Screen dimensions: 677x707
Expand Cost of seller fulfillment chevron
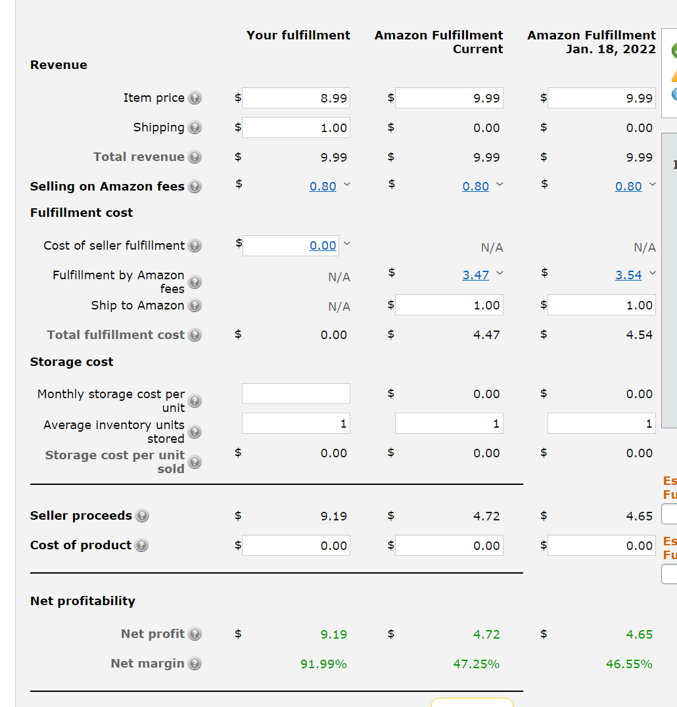(x=347, y=245)
